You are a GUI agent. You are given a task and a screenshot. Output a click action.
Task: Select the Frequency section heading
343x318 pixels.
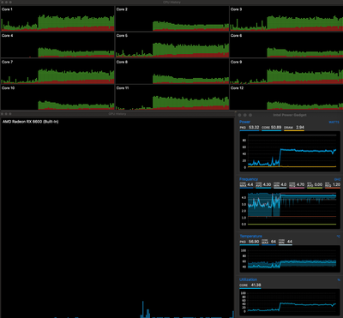point(249,179)
